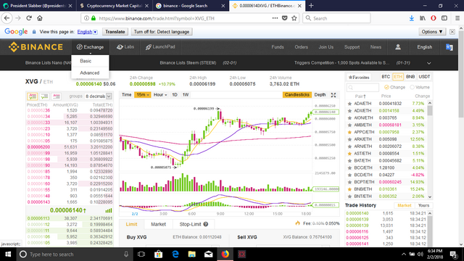Open 15m interval dropdown
Viewport: 464px width, 261px height.
(x=142, y=95)
